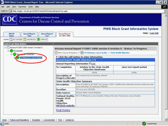
Task: Click the green Melanoma cancer deaths icon
Action: point(18,58)
